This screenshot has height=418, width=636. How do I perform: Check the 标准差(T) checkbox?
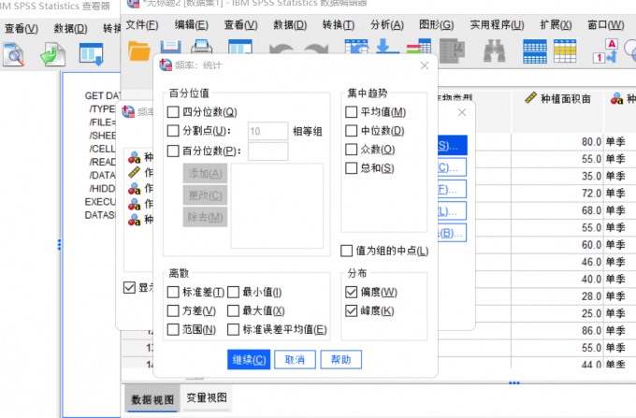pyautogui.click(x=173, y=292)
